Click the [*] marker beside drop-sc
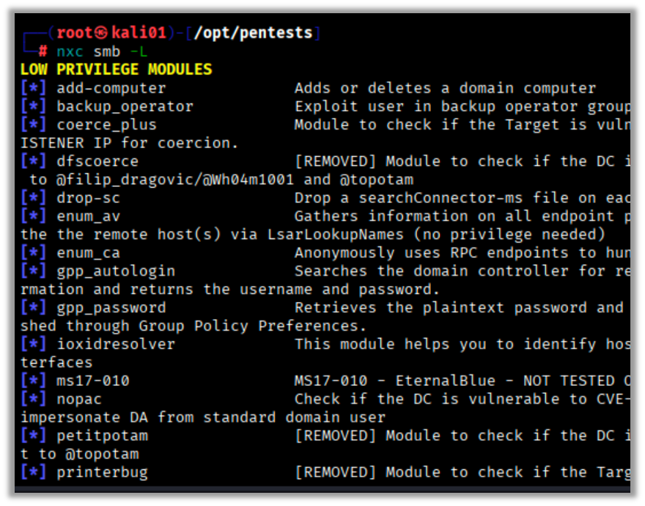 pos(34,198)
